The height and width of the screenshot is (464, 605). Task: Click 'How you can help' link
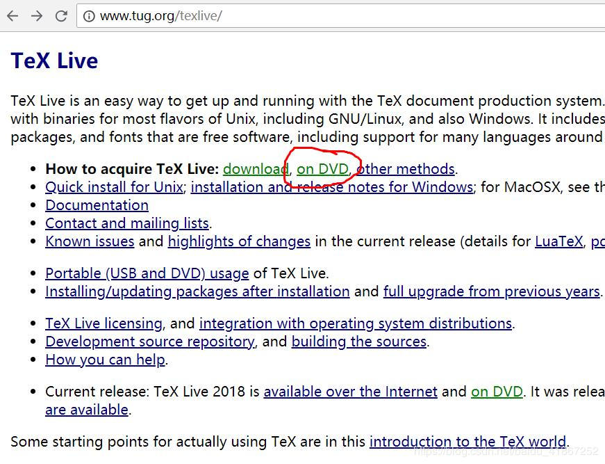(x=105, y=360)
